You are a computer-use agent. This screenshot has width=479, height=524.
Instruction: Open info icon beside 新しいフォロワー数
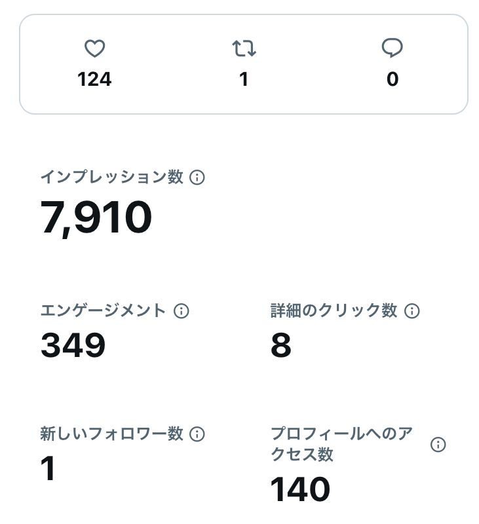[197, 434]
